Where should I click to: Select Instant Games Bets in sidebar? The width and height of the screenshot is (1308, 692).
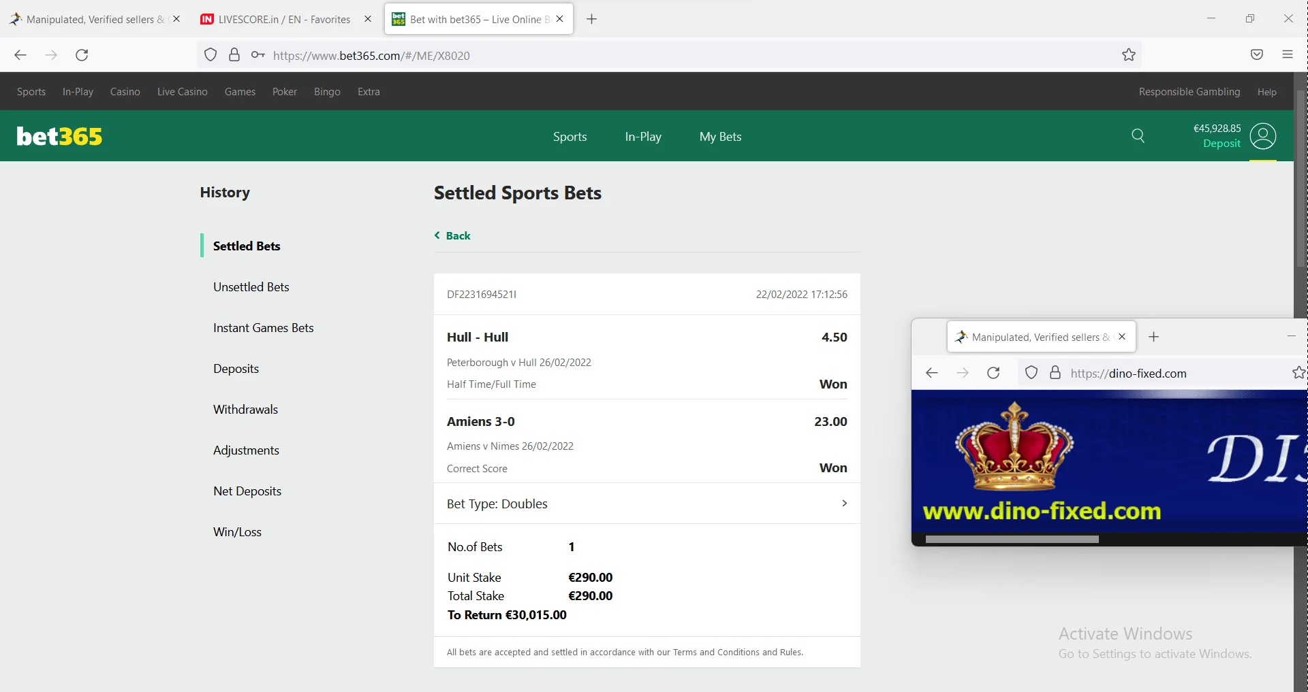pyautogui.click(x=264, y=328)
